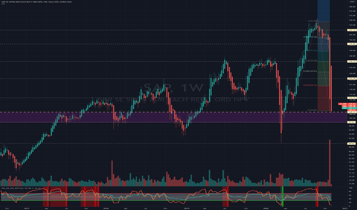Click the yellow price tag near 159 level

click(x=352, y=30)
